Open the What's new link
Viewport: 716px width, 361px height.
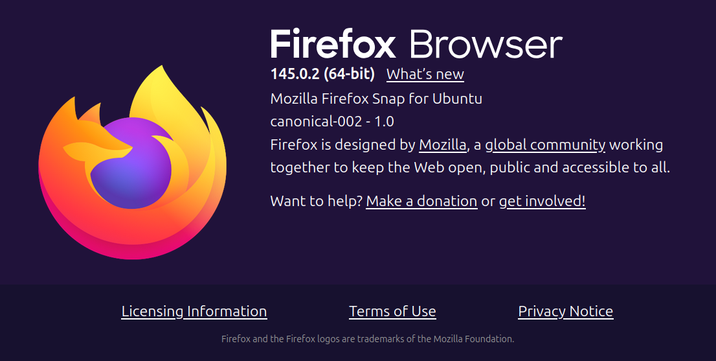click(x=425, y=74)
